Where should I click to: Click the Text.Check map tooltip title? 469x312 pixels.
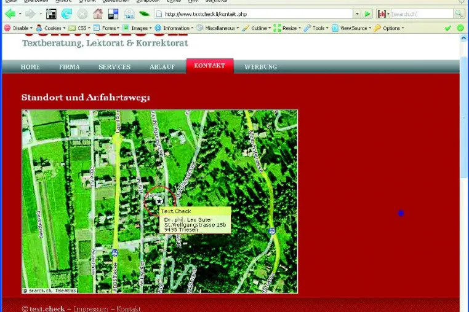pos(176,211)
